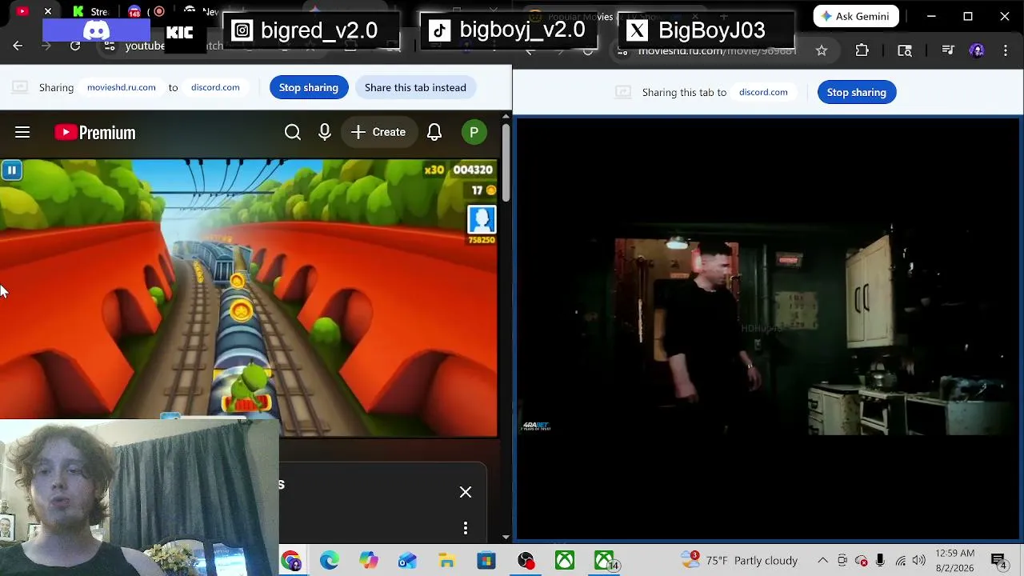Open the search-this-page lens toolbar icon
The image size is (1024, 576).
pos(905,50)
